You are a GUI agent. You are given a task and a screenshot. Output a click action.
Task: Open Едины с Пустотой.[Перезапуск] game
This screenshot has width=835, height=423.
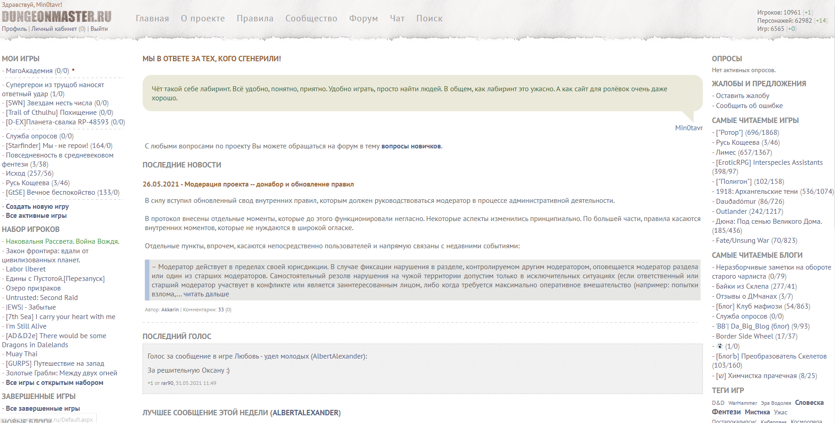(x=55, y=279)
